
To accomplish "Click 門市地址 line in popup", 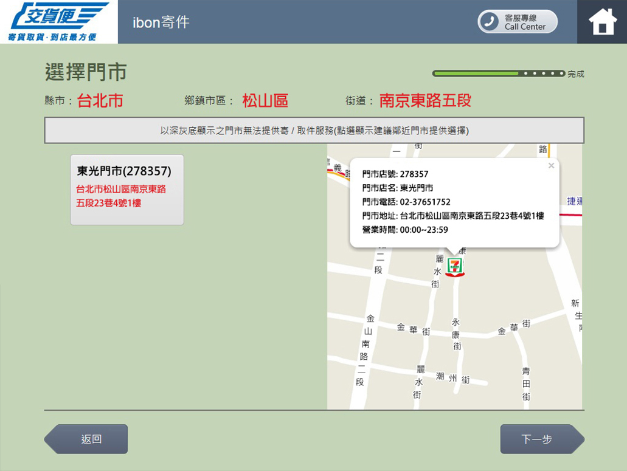I will pos(453,216).
